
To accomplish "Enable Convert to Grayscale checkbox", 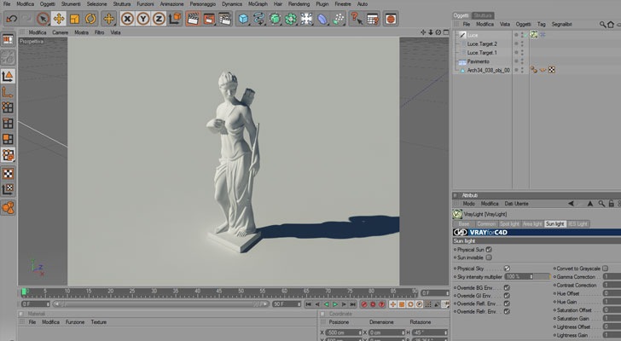I will [x=605, y=269].
